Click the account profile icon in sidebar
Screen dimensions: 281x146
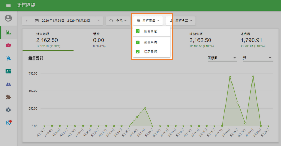(8, 18)
